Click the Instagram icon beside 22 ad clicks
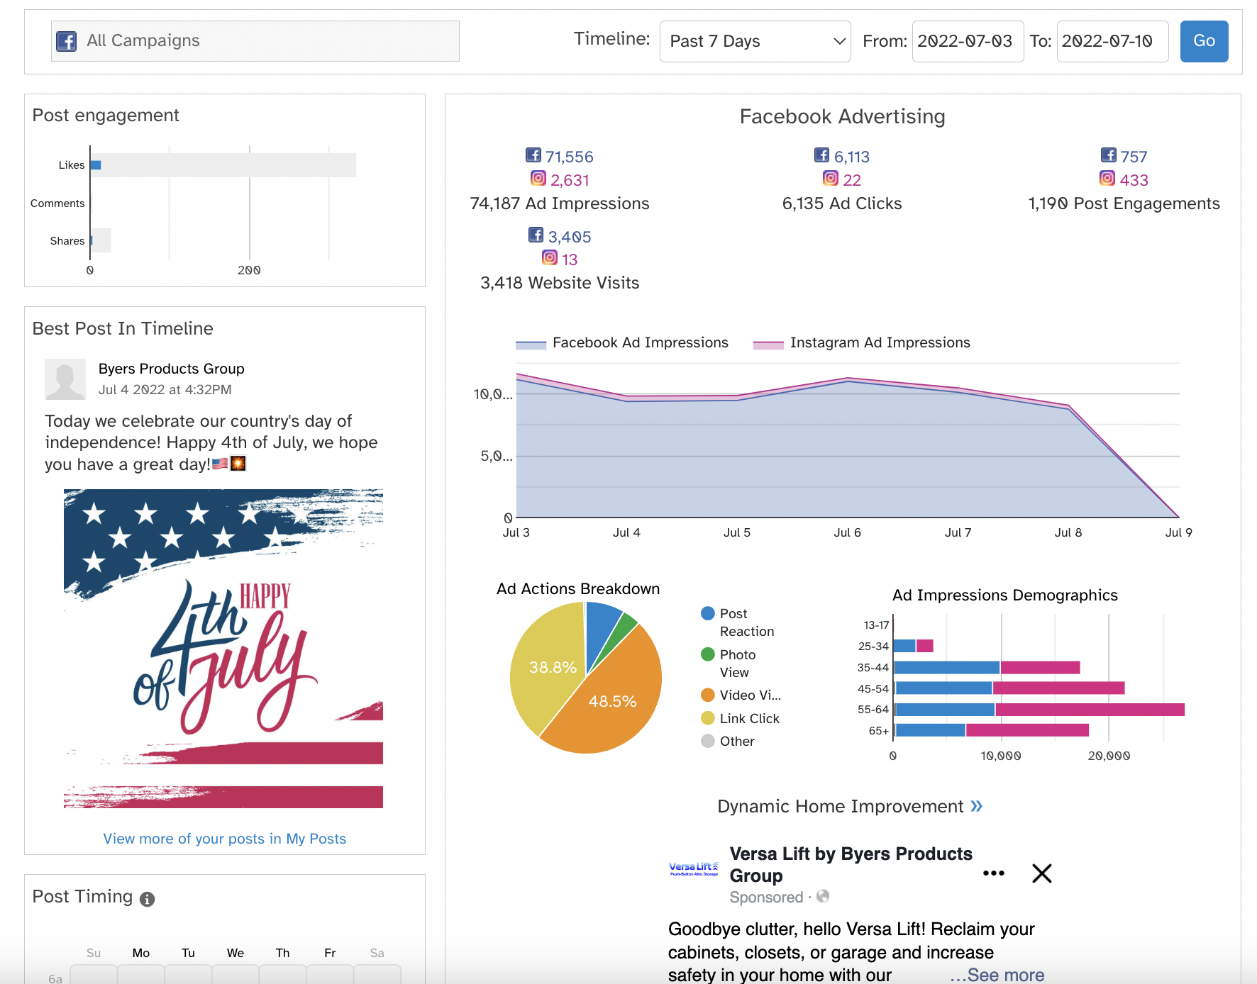This screenshot has width=1257, height=984. pyautogui.click(x=830, y=179)
